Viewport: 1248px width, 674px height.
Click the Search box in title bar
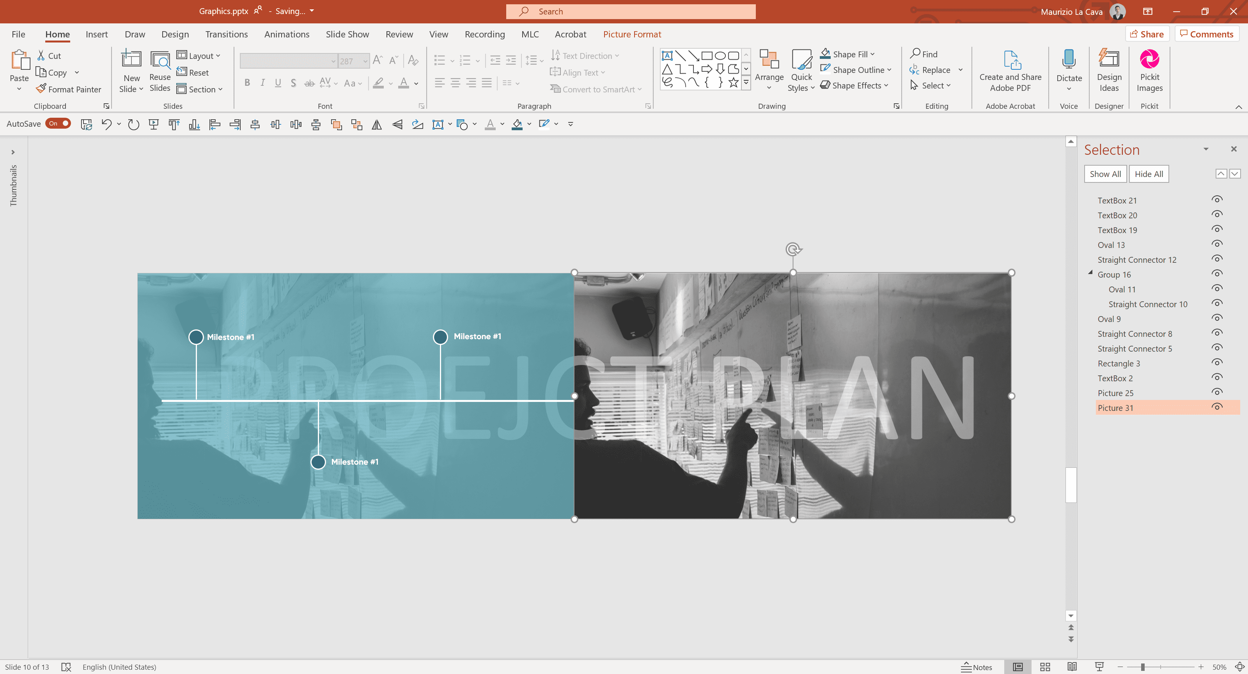point(630,11)
